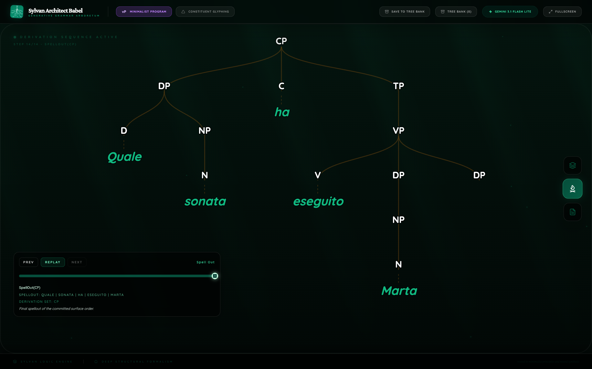This screenshot has width=592, height=369.
Task: Open the document notes icon button
Action: (x=572, y=212)
